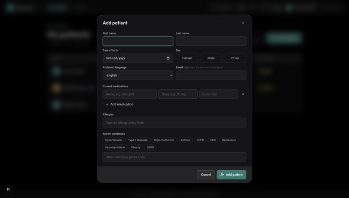
Task: Focus the Other condition input
Action: coord(174,157)
